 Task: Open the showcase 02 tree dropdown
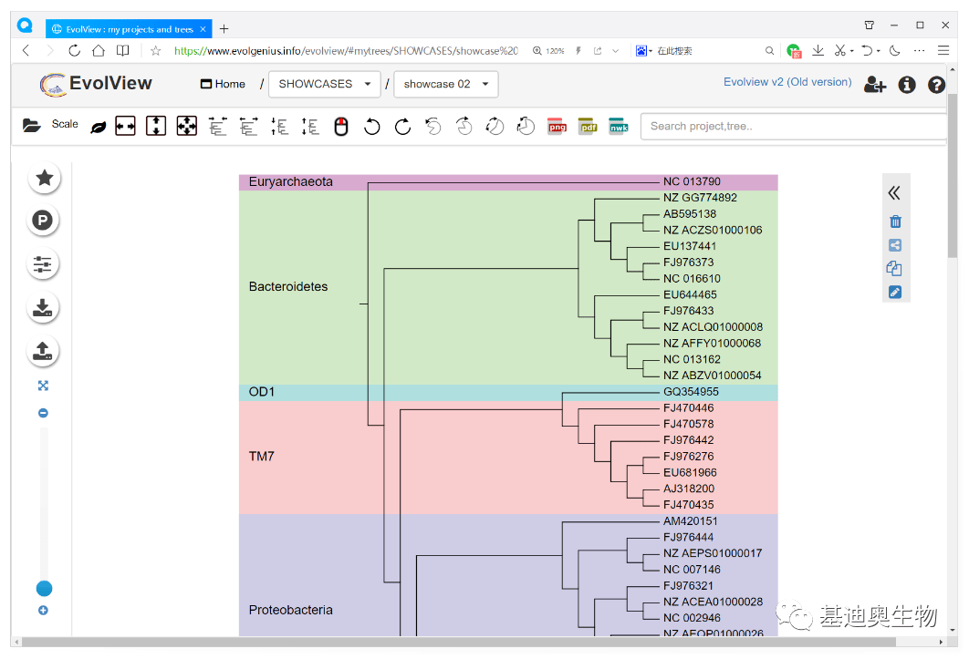click(446, 84)
